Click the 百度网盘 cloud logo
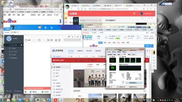 (57, 51)
